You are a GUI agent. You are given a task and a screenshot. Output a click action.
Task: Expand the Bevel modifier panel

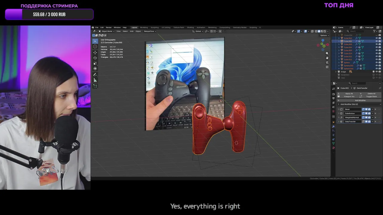point(339,109)
